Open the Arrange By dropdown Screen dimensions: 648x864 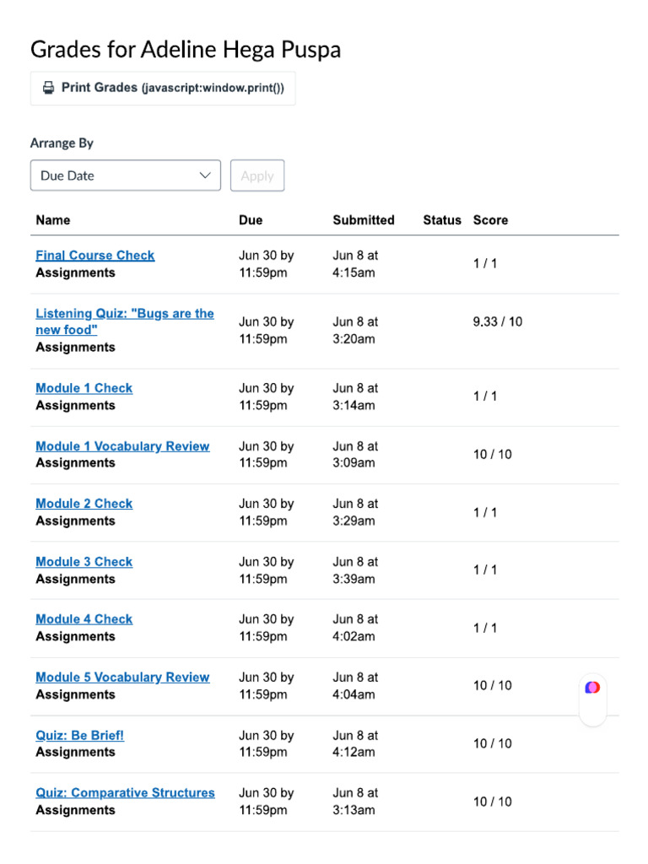[125, 175]
